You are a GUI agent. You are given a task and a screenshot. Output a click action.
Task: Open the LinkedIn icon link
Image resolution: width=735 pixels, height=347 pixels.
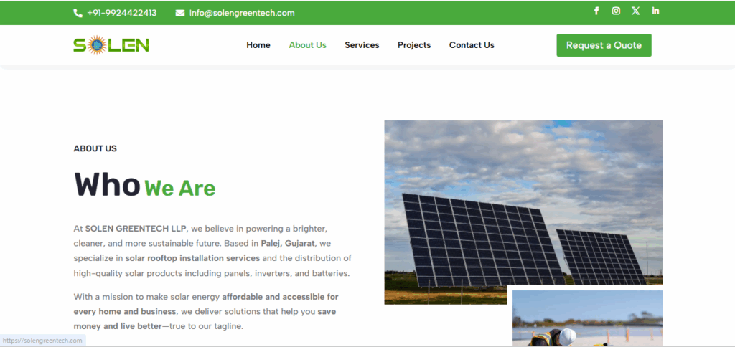click(655, 11)
